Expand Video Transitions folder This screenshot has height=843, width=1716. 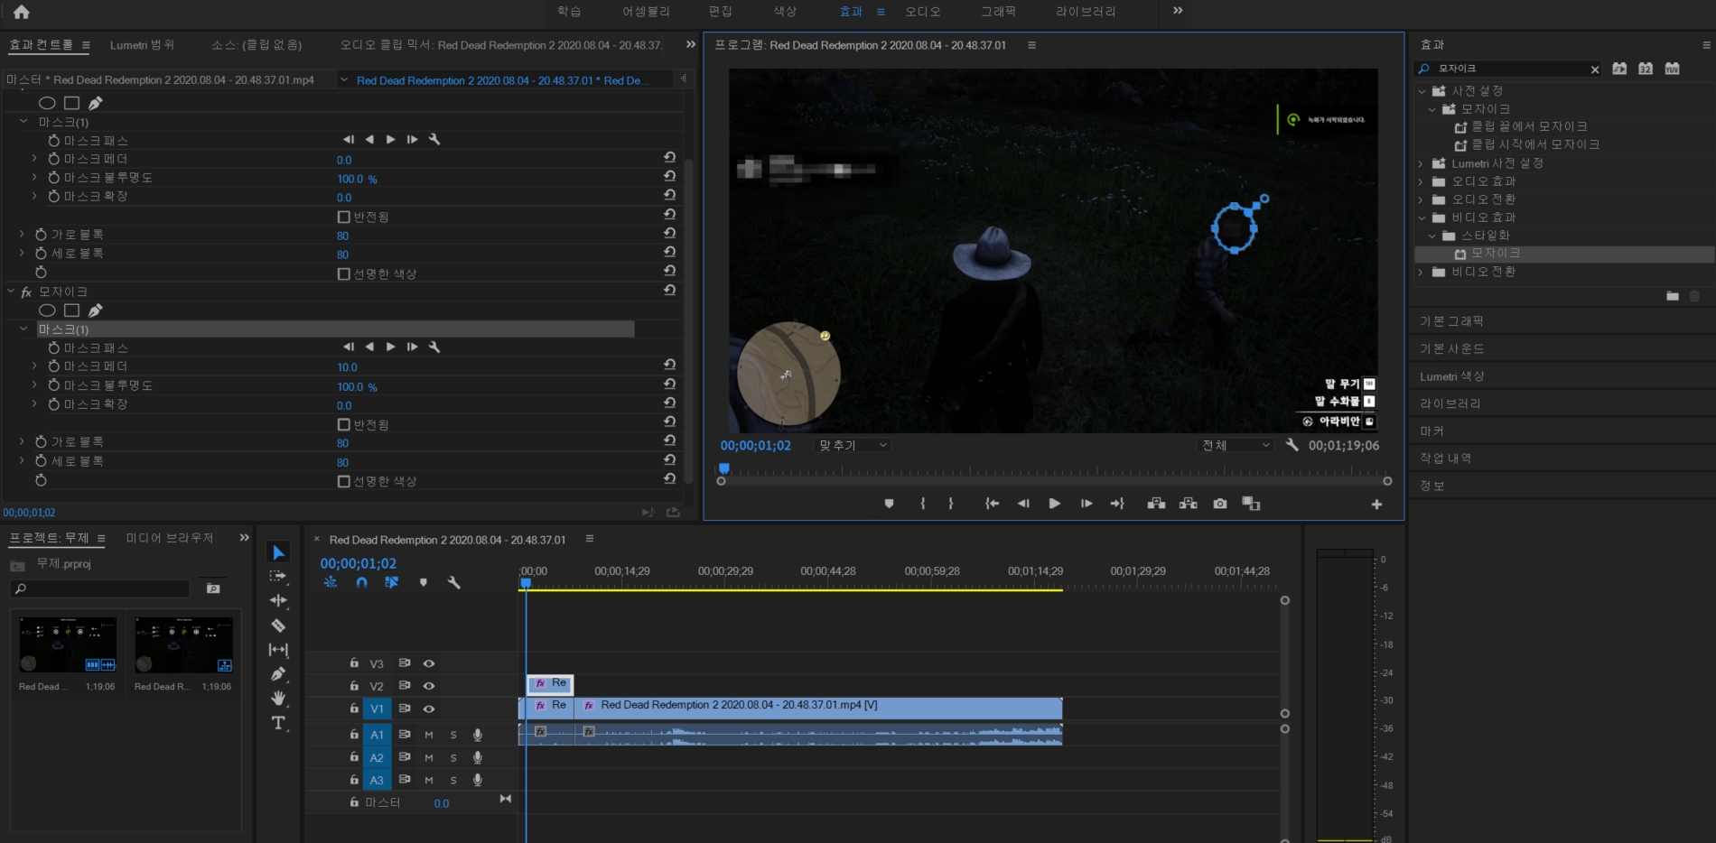click(x=1422, y=272)
